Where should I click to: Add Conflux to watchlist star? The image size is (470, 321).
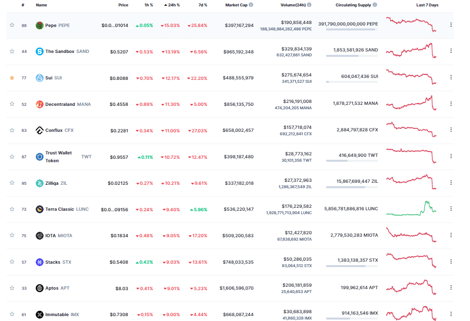click(12, 130)
